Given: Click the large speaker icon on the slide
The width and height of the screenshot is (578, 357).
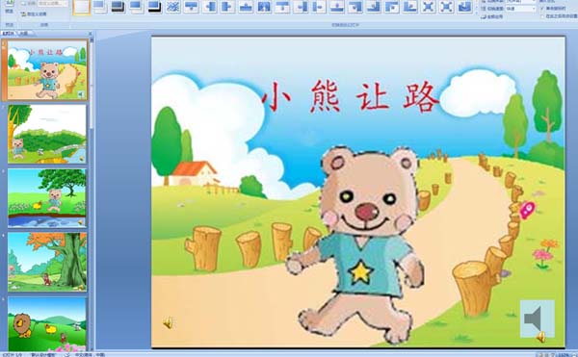Looking at the screenshot, I should click(x=538, y=319).
